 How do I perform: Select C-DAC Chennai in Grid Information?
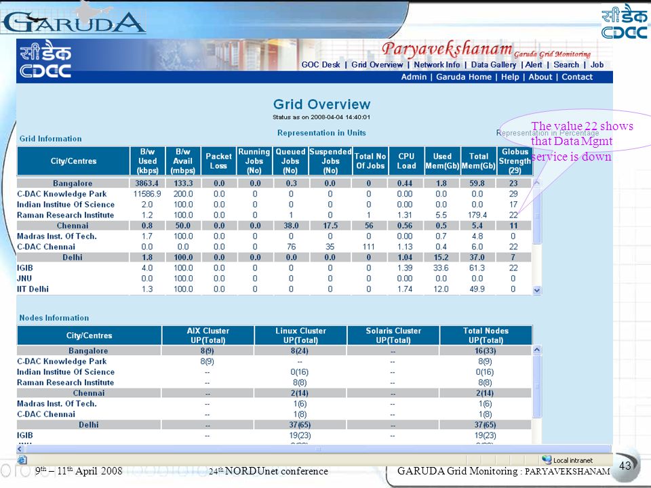coord(274,247)
